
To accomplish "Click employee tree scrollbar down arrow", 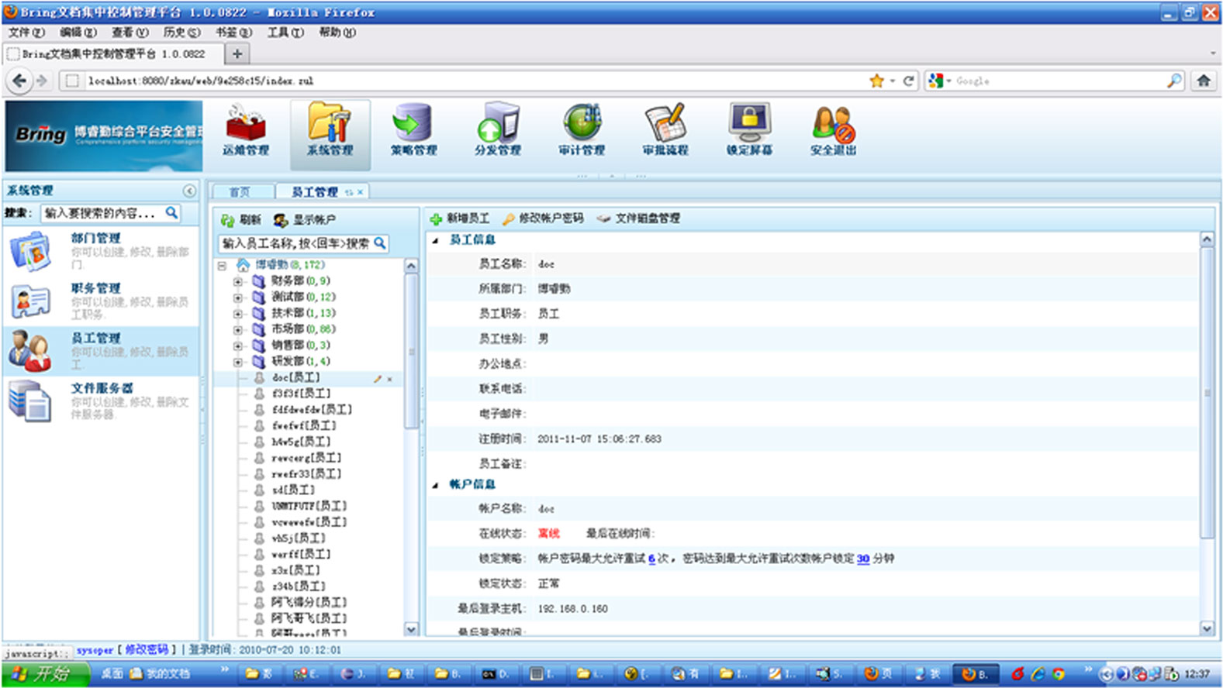I will click(x=411, y=629).
